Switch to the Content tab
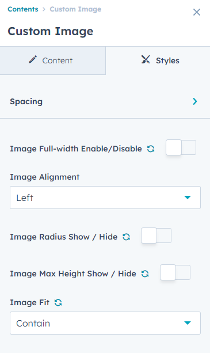This screenshot has height=353, width=210. (52, 60)
